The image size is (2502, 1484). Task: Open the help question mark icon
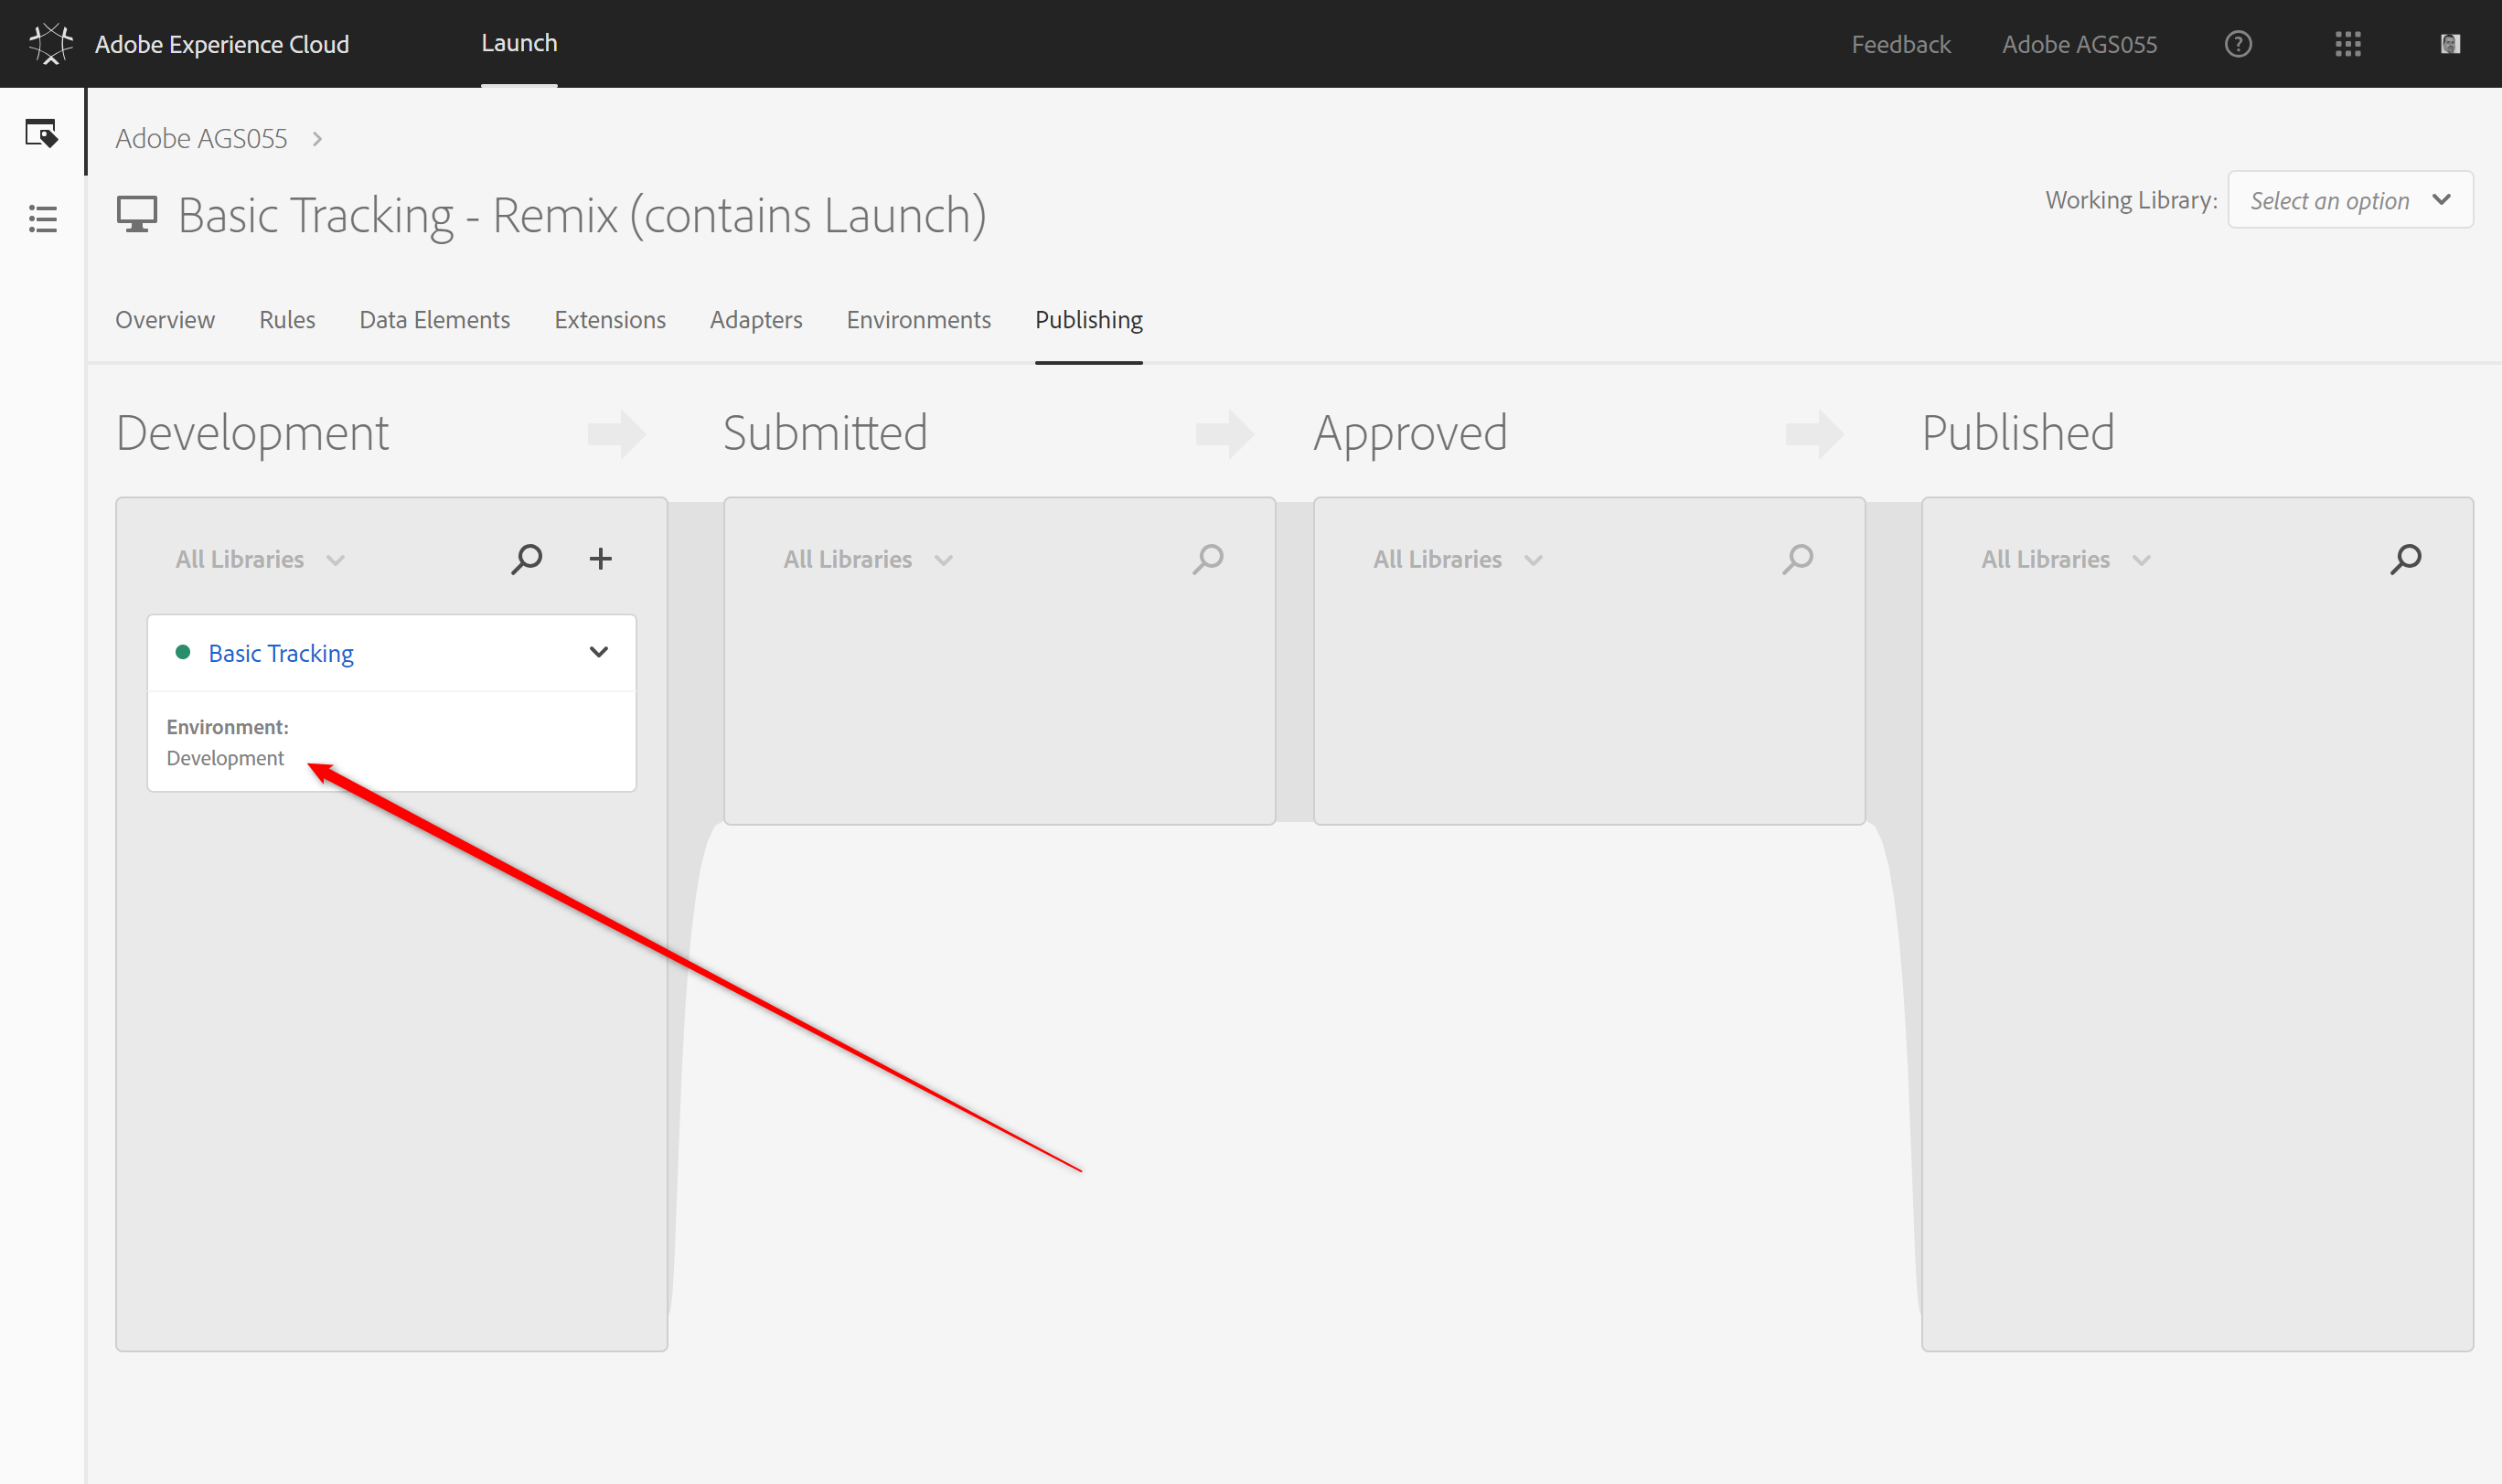pos(2238,44)
